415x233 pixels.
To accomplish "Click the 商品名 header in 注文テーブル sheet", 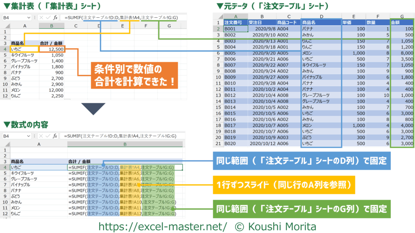I will [x=321, y=22].
